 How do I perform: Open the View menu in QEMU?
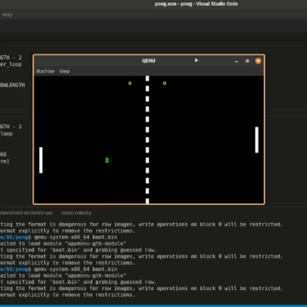(x=64, y=72)
